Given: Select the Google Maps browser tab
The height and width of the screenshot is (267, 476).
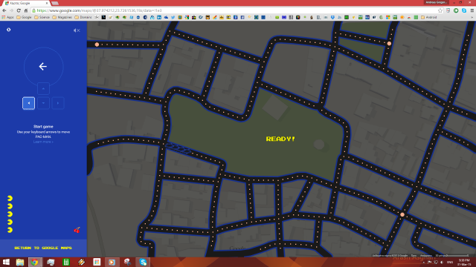Looking at the screenshot, I should (x=26, y=3).
